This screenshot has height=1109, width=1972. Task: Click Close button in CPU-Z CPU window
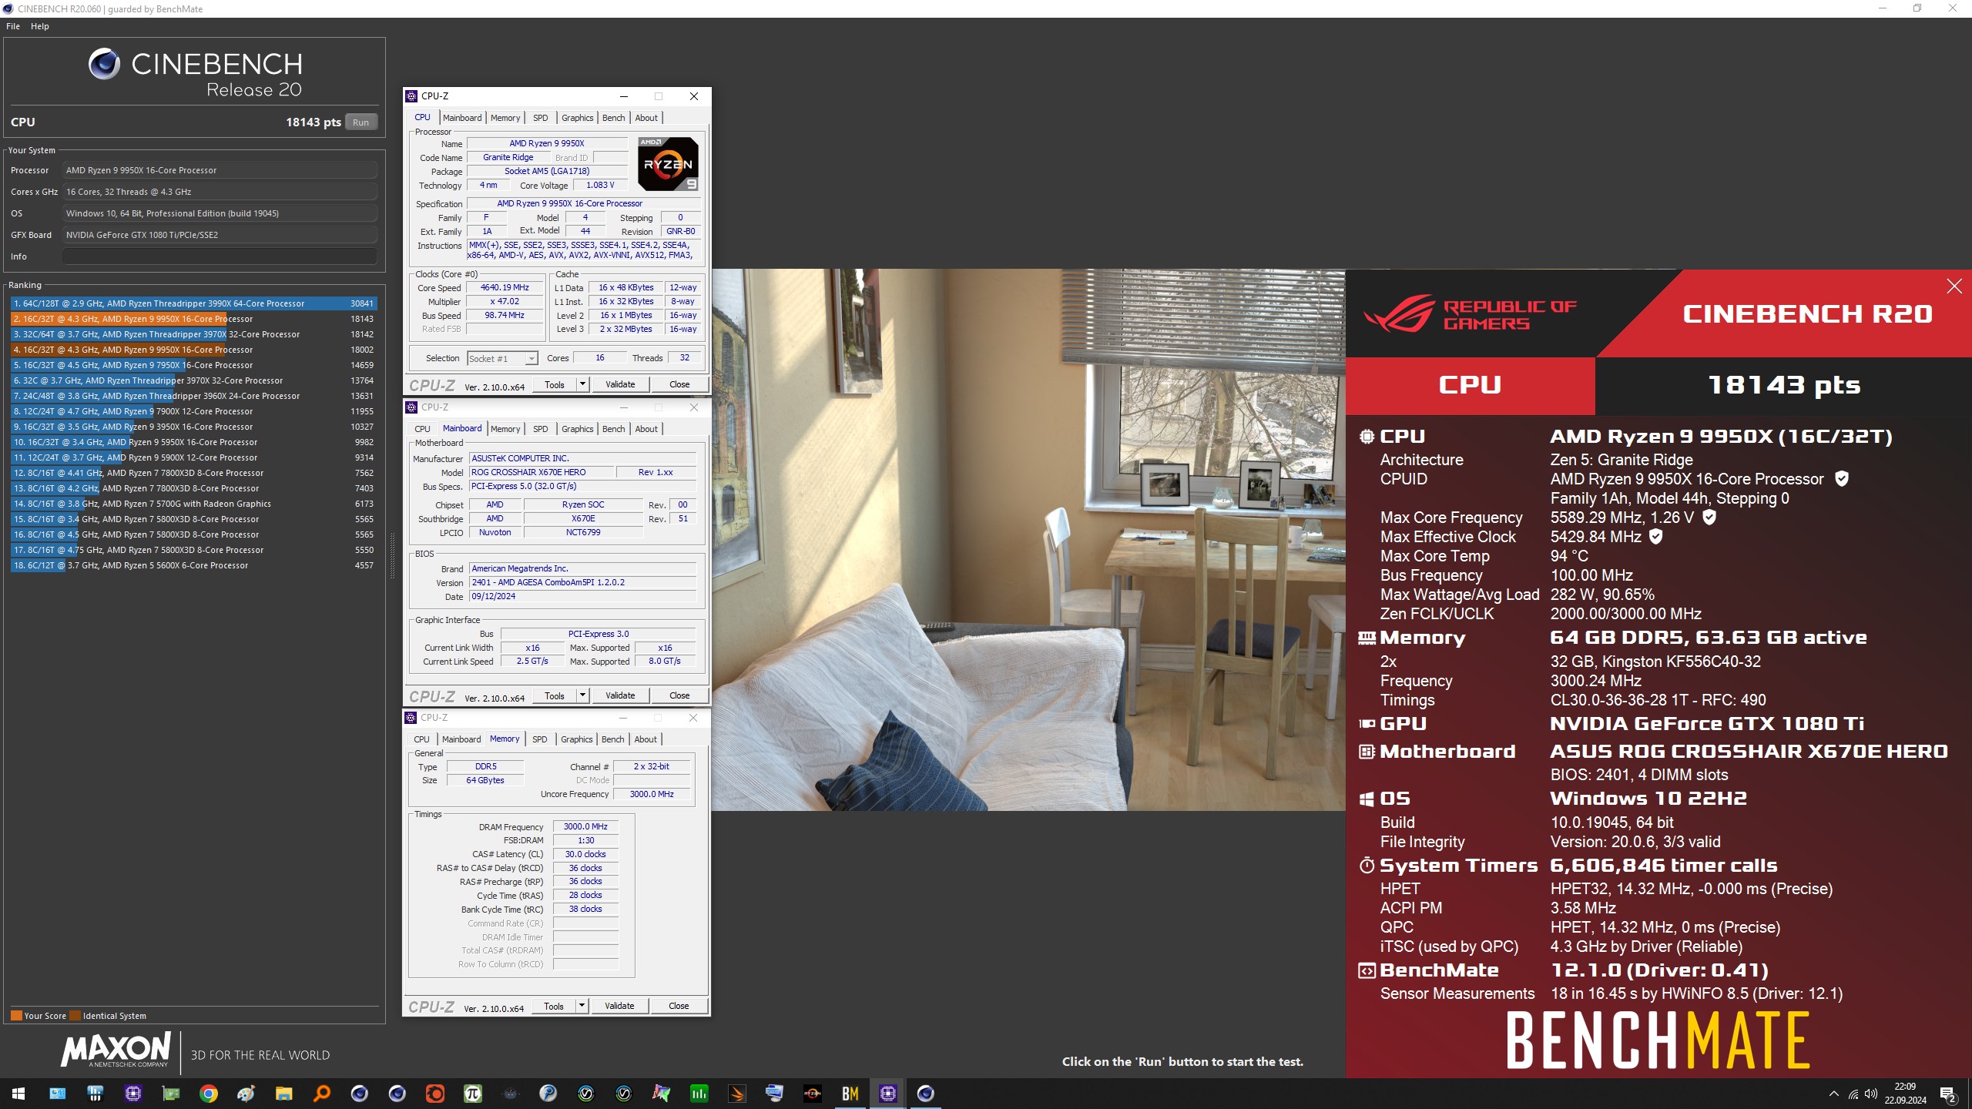pos(679,384)
